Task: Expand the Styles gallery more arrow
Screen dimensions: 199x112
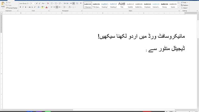Action: [x=178, y=7]
